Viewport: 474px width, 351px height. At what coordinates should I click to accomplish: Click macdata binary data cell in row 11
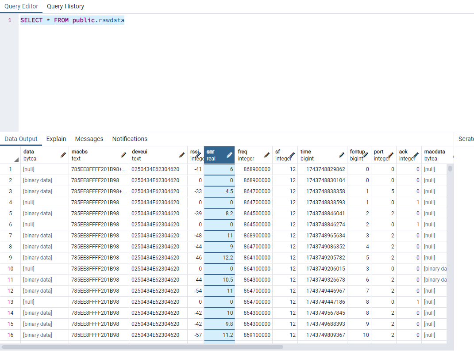435,280
